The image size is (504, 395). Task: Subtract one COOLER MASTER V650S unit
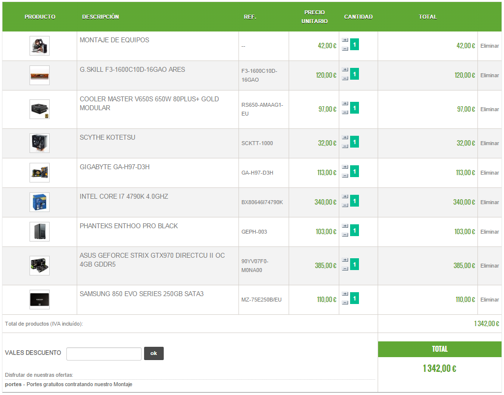tap(345, 112)
